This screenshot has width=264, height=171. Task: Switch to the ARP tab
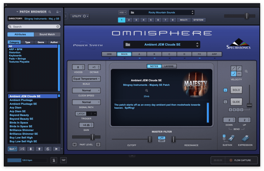point(214,54)
